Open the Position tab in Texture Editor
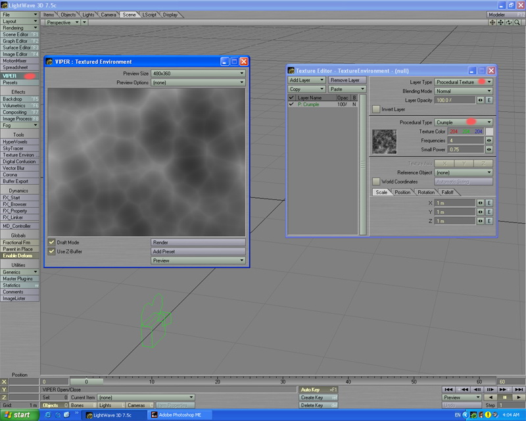 402,192
